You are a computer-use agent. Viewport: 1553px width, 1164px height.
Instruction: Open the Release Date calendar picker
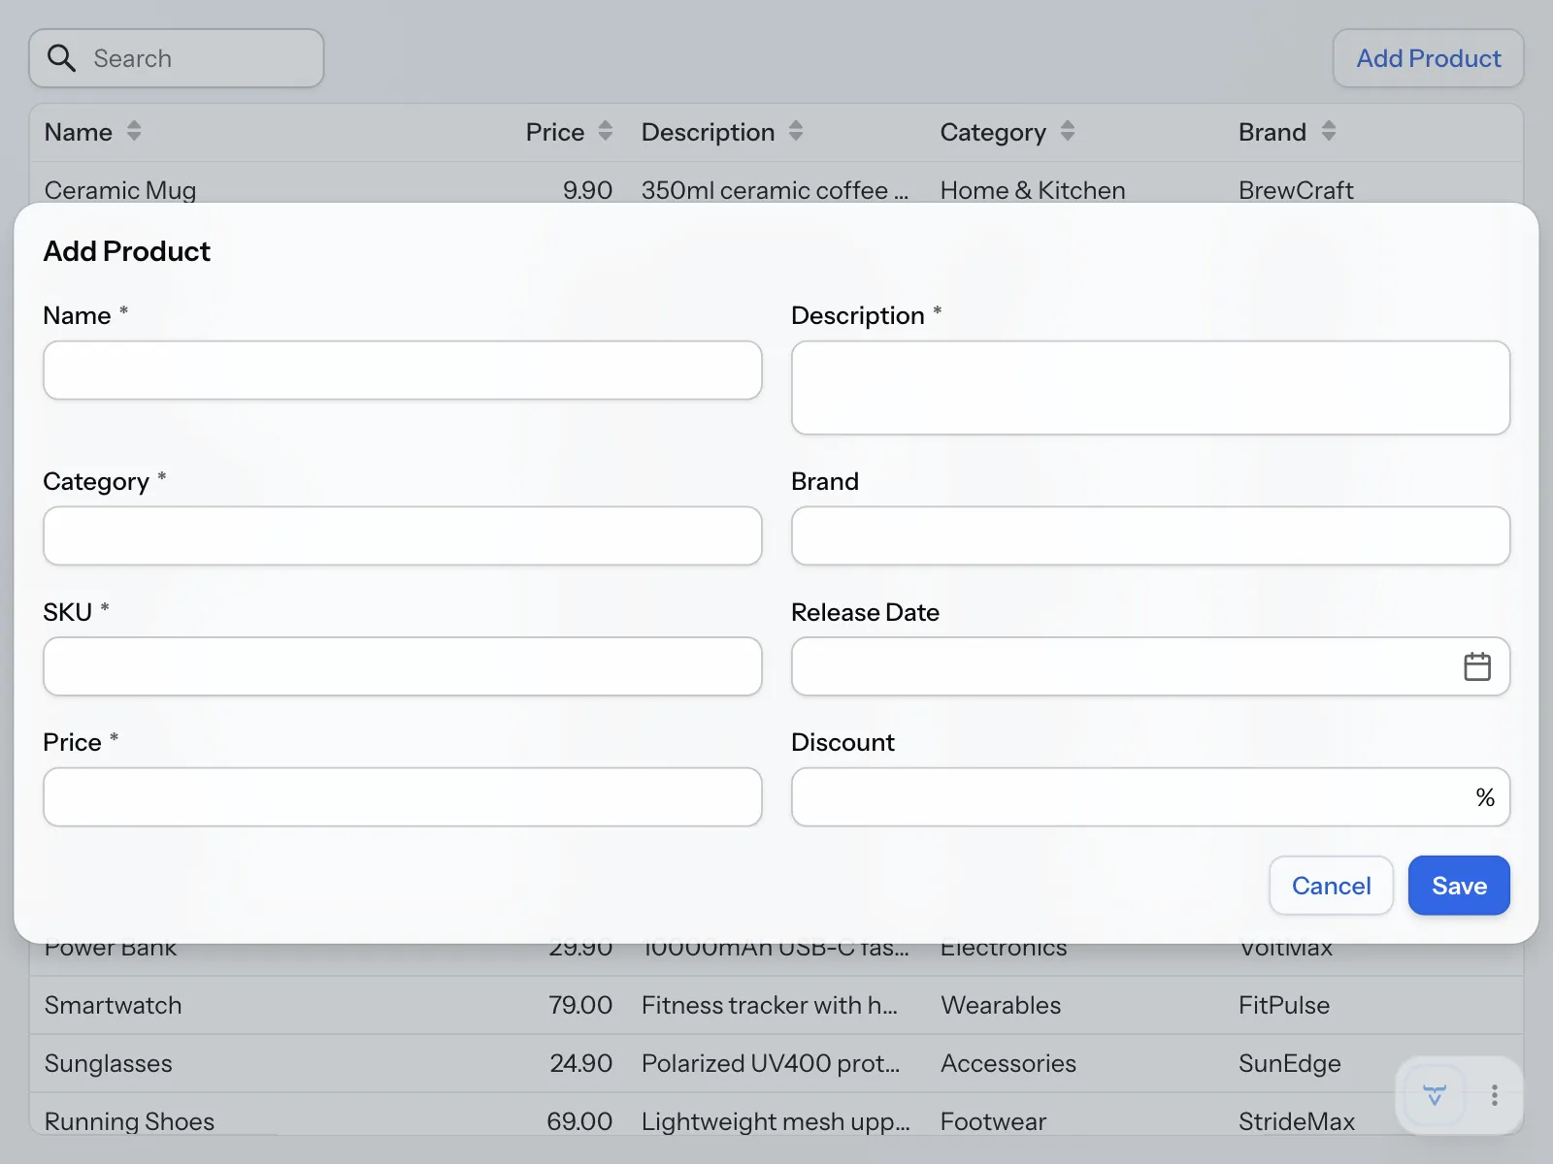[x=1477, y=666]
